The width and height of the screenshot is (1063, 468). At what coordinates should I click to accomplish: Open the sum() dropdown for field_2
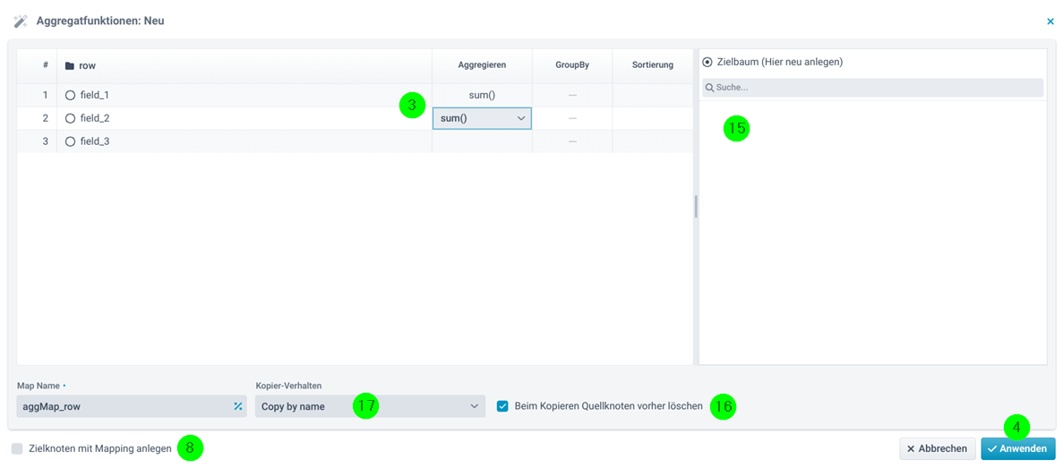(x=482, y=118)
